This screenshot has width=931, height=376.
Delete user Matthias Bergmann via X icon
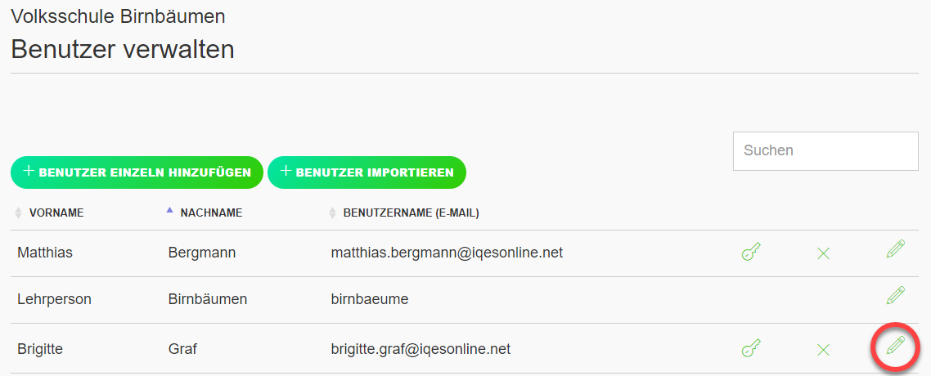823,254
